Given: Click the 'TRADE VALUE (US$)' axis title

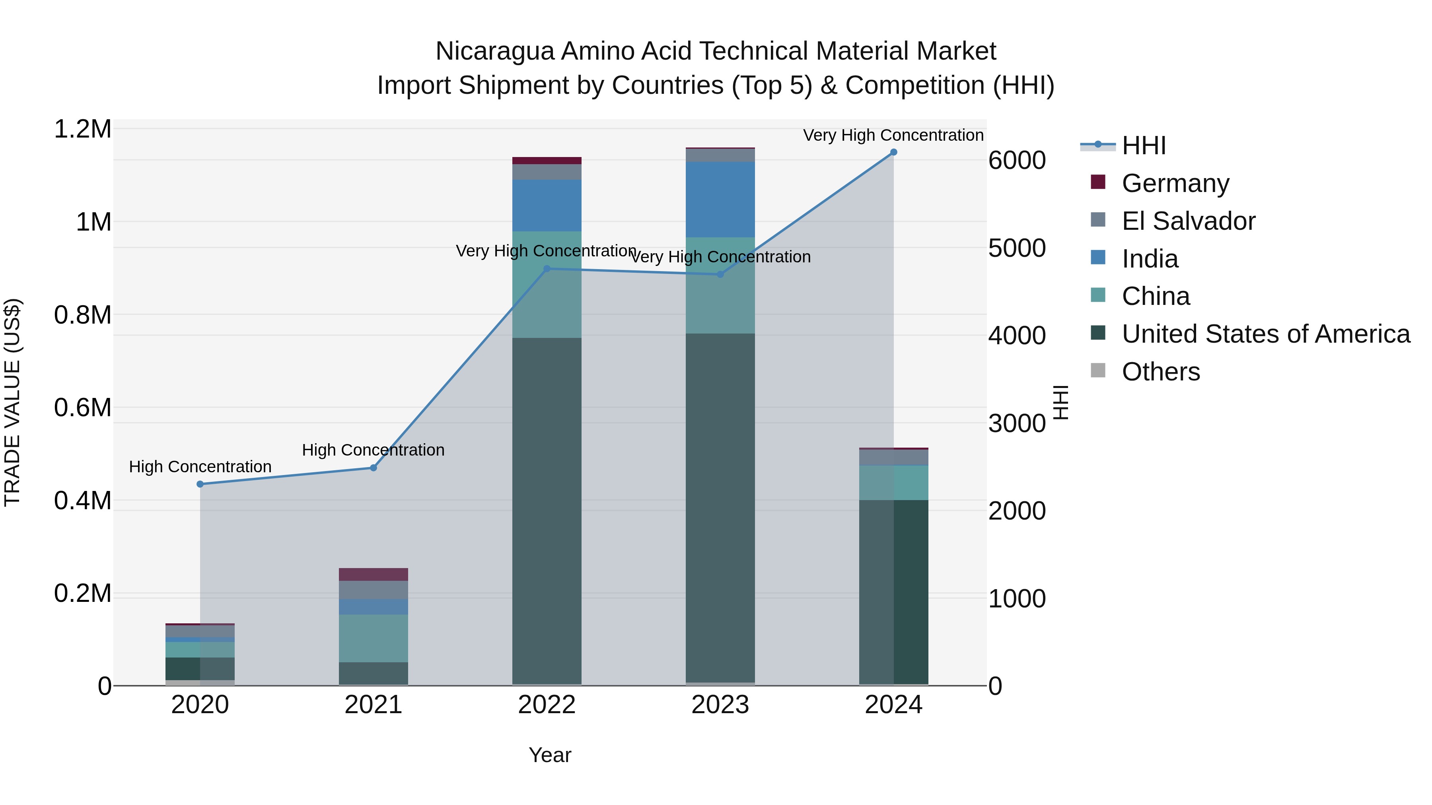Looking at the screenshot, I should tap(12, 402).
